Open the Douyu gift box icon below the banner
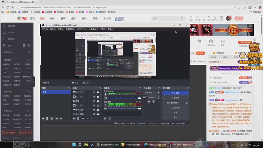Viewport: 263px width, 148px height. [199, 41]
